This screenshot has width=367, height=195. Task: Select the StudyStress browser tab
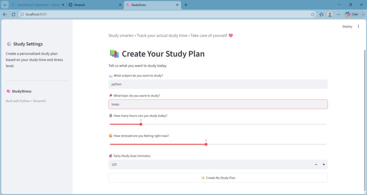click(x=153, y=5)
